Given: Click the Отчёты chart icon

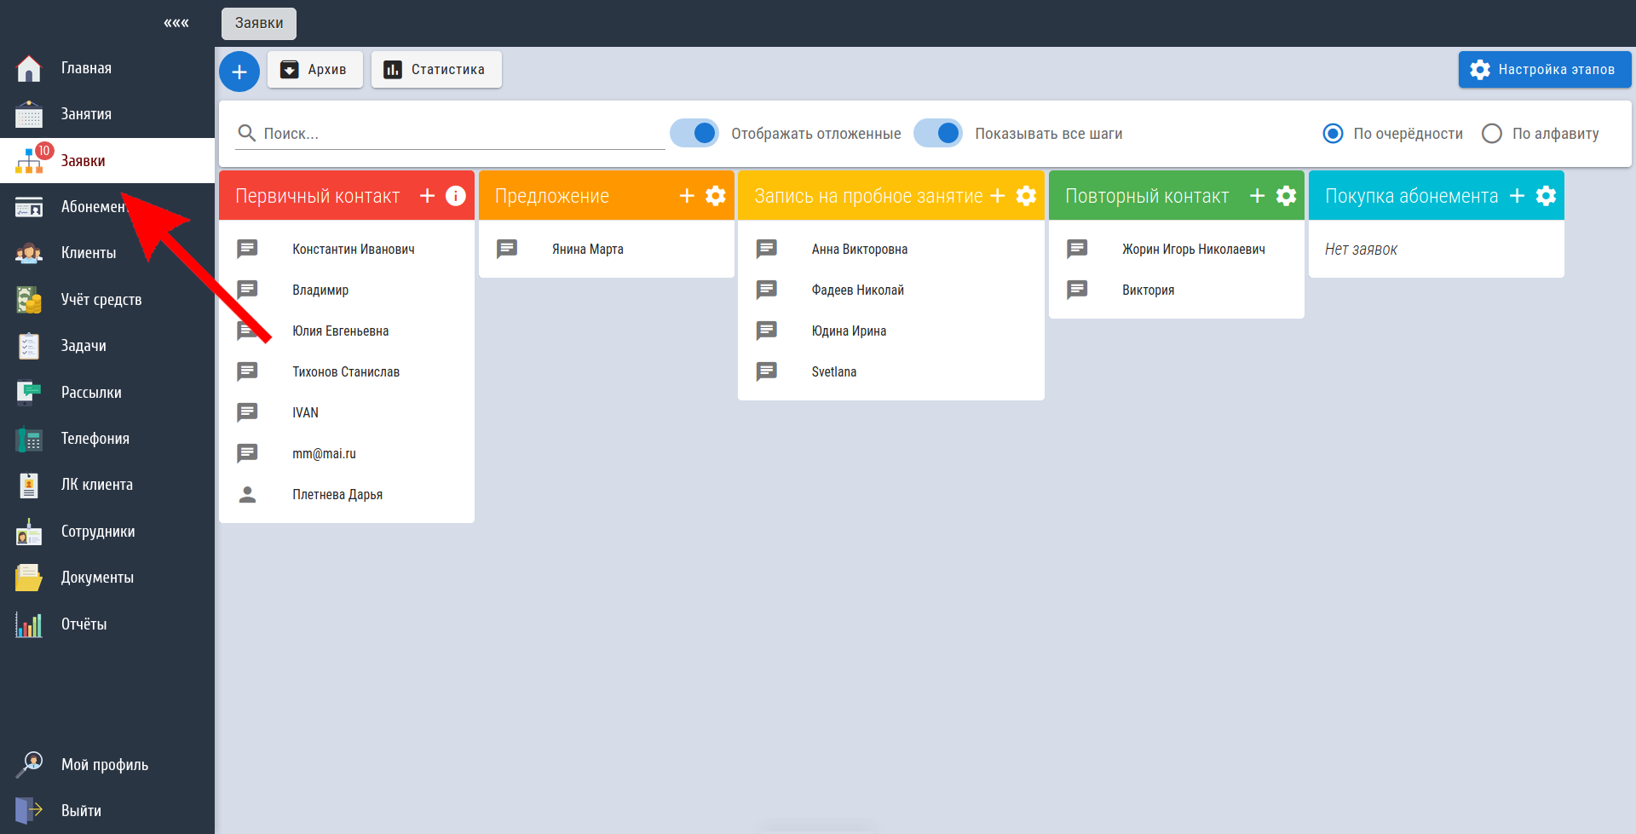Looking at the screenshot, I should point(29,624).
